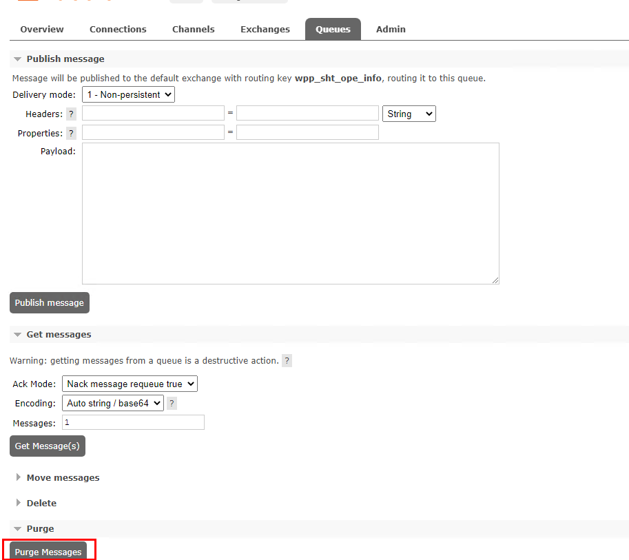Open the Exchanges tab
Screen dimensions: 629x560
pos(265,29)
